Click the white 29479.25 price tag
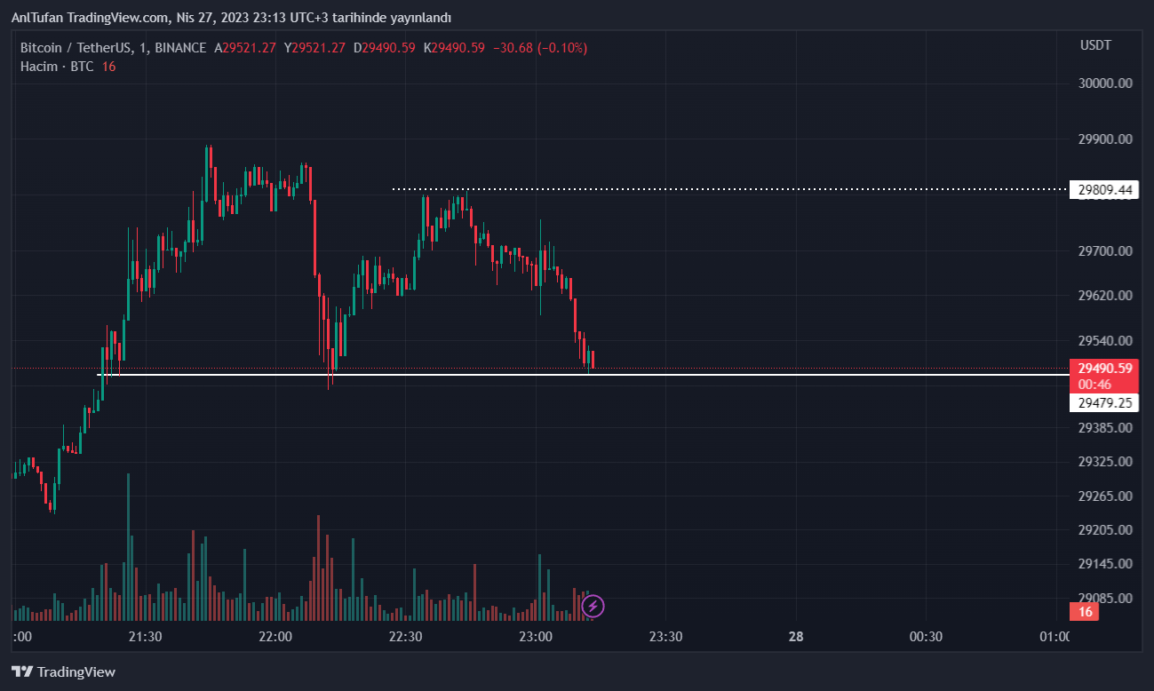 click(x=1104, y=403)
